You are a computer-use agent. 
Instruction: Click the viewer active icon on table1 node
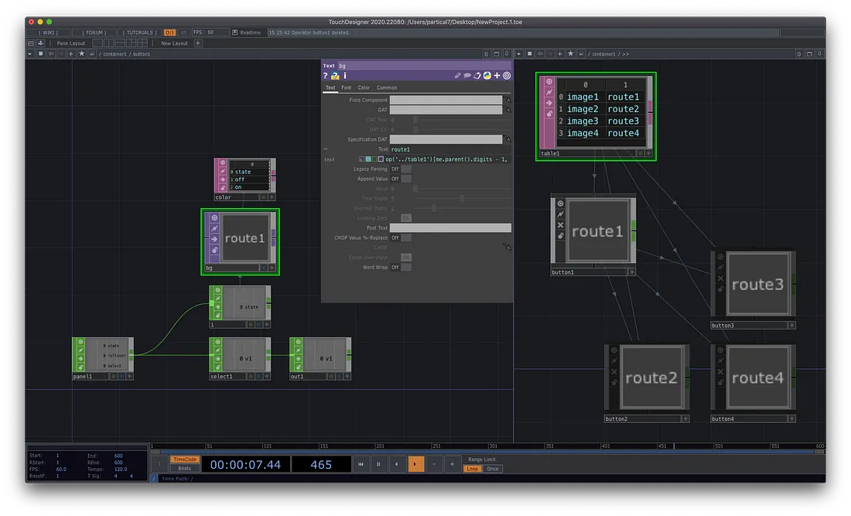pyautogui.click(x=549, y=81)
